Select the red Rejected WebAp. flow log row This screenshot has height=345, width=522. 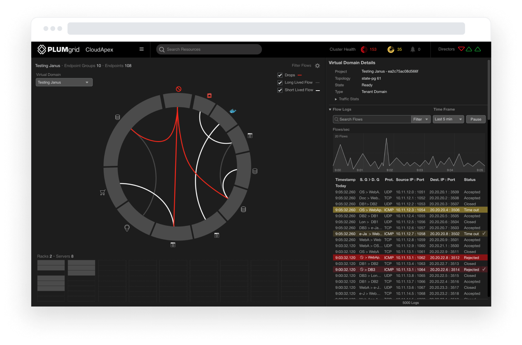tap(410, 258)
